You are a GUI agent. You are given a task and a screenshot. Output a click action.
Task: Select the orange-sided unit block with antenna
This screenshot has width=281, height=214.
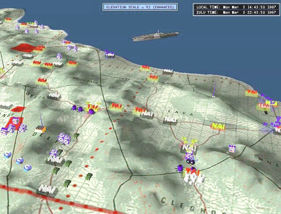coord(41,129)
